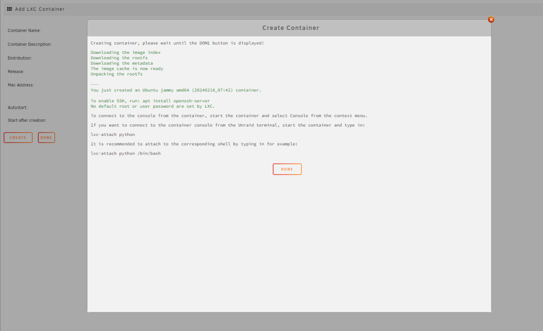
Task: Click the Add LXC Container heading
Action: [40, 9]
